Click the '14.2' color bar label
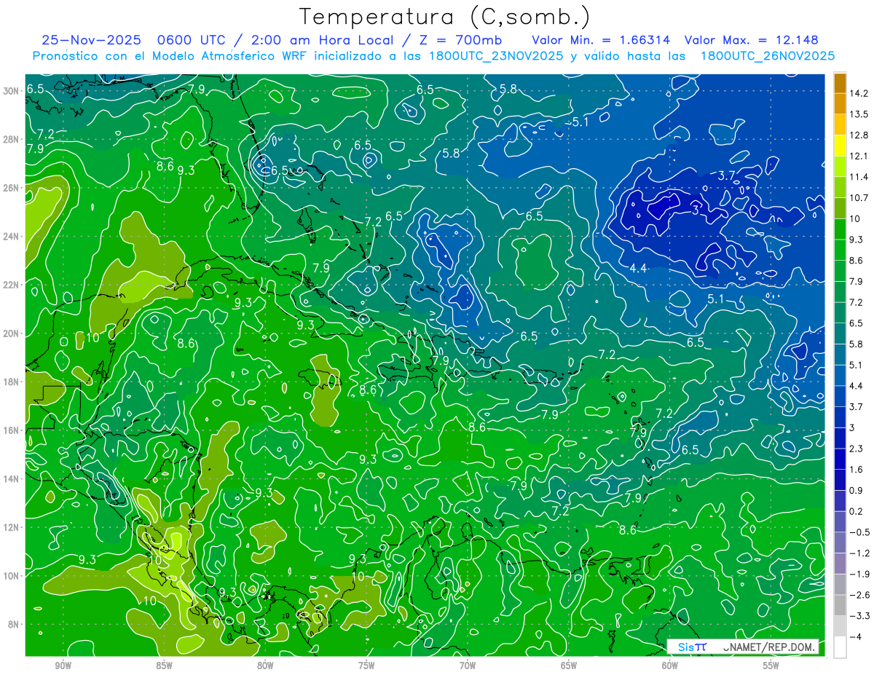 coord(859,93)
